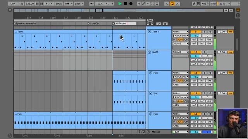The height and width of the screenshot is (139, 248).
Task: Toggle track 10 HATS activator
Action: tap(196, 52)
